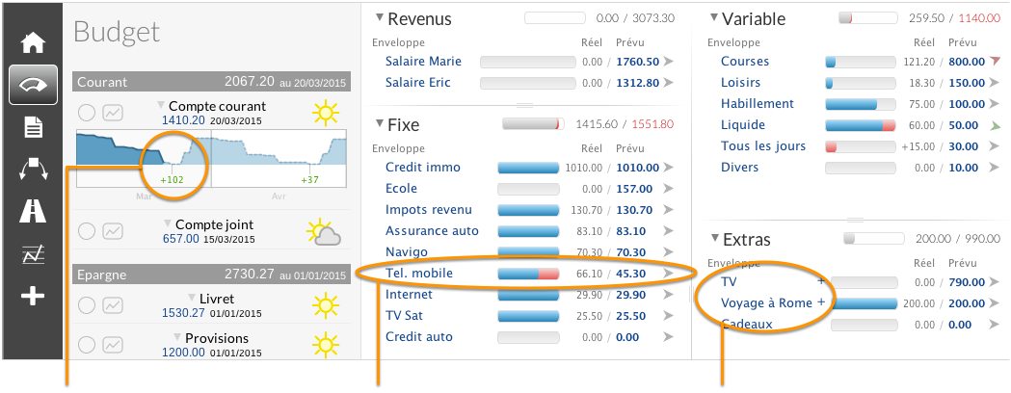Open the Home view in sidebar

33,42
